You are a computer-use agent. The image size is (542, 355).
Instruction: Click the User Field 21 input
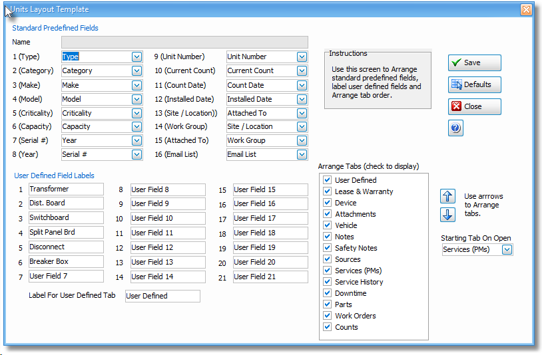pyautogui.click(x=270, y=277)
